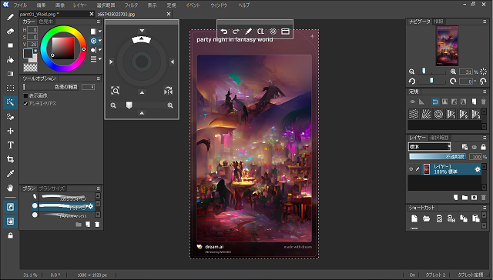Open the blend mode 標準 dropdown
This screenshot has width=493, height=280.
(430, 147)
